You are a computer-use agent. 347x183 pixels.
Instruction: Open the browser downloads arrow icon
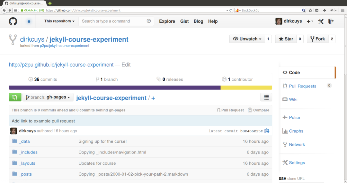325,10
